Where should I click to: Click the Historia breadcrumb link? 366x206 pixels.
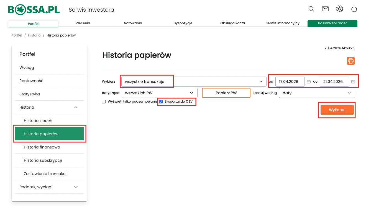click(x=34, y=35)
